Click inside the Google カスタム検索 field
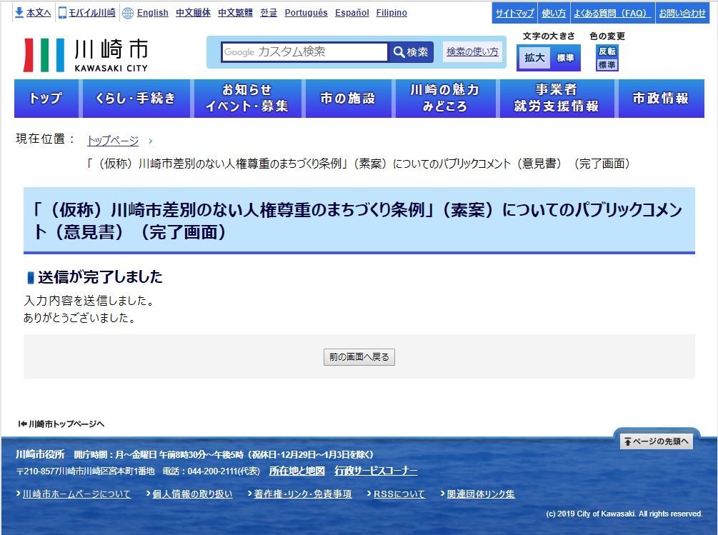This screenshot has width=718, height=535. 304,52
